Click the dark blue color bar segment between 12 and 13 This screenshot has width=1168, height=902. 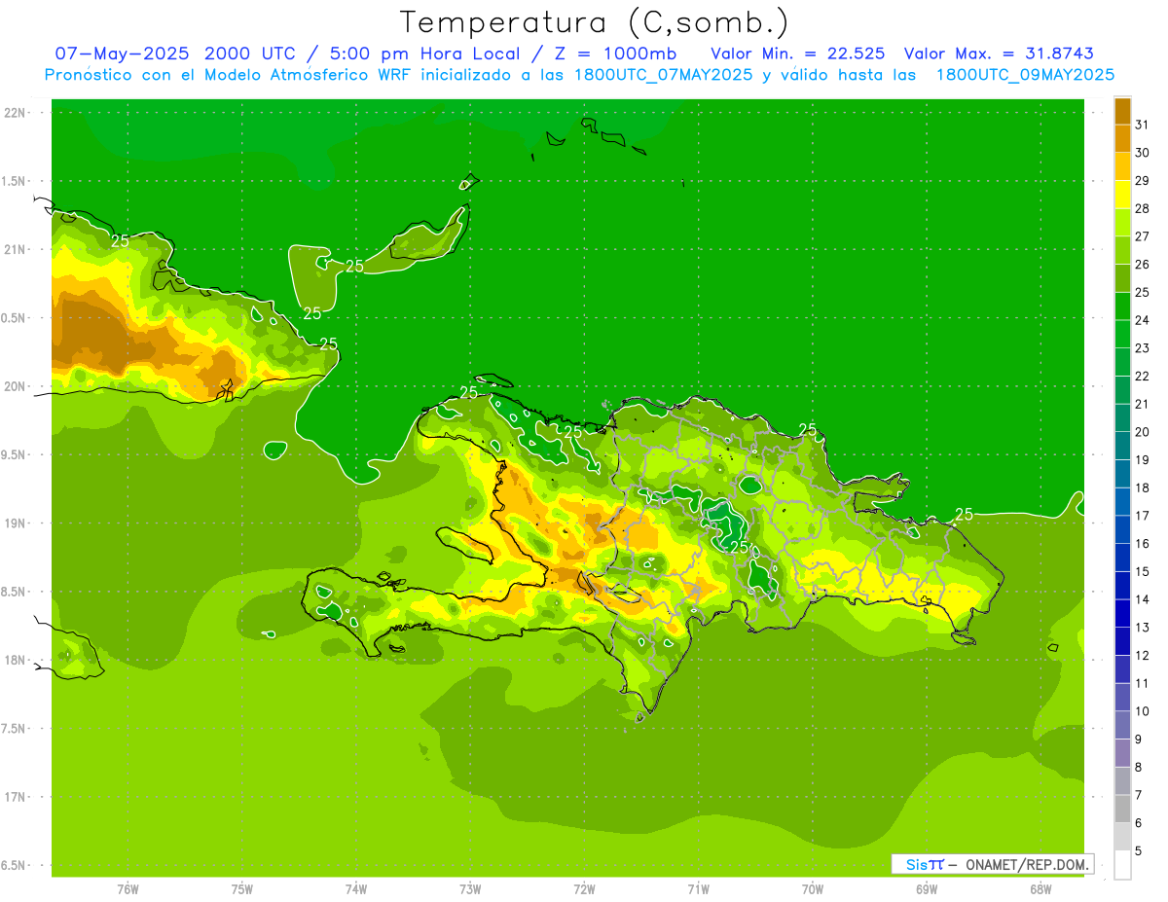pyautogui.click(x=1122, y=640)
